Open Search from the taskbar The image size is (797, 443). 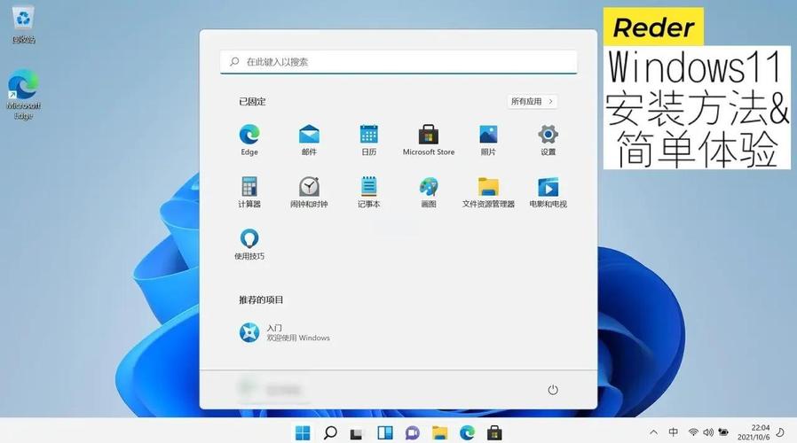click(x=330, y=433)
